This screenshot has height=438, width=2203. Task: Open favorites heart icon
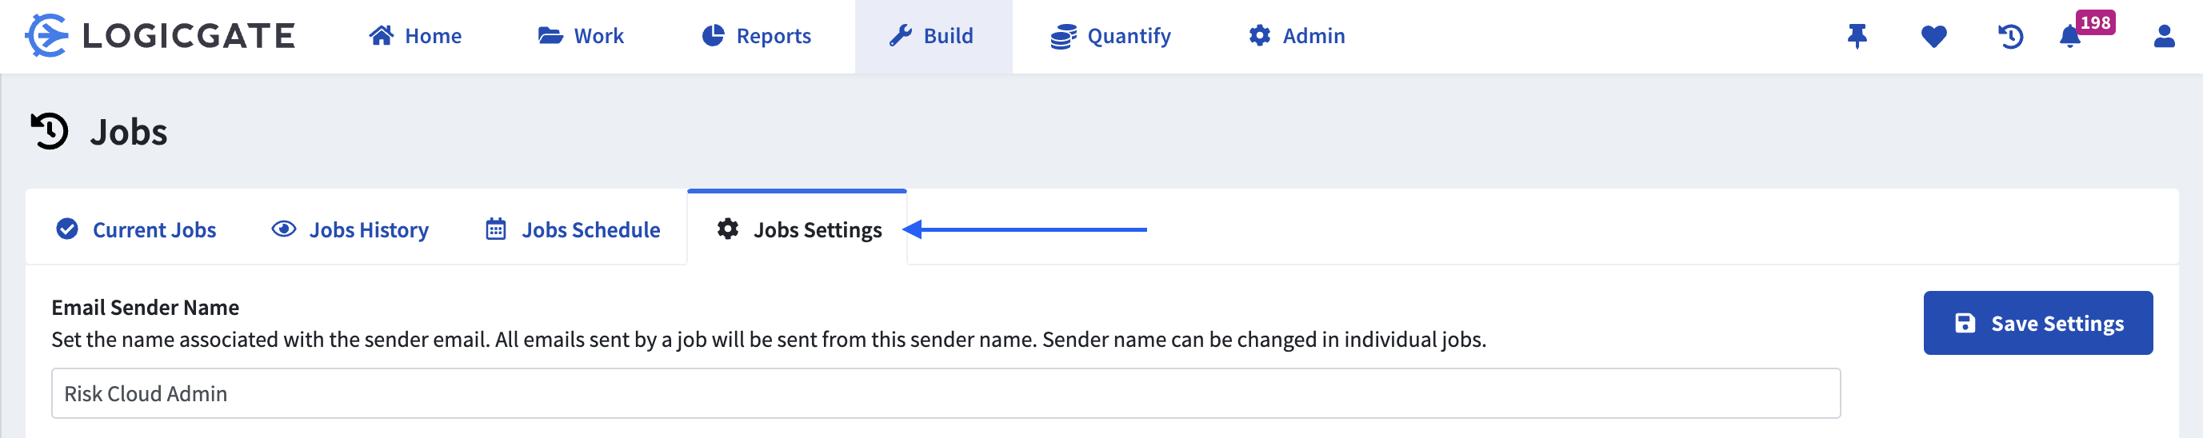[1933, 36]
